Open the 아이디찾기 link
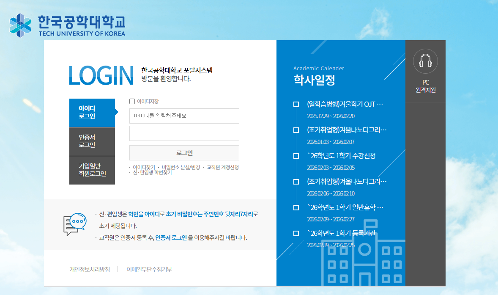Image resolution: width=498 pixels, height=295 pixels. pos(144,167)
